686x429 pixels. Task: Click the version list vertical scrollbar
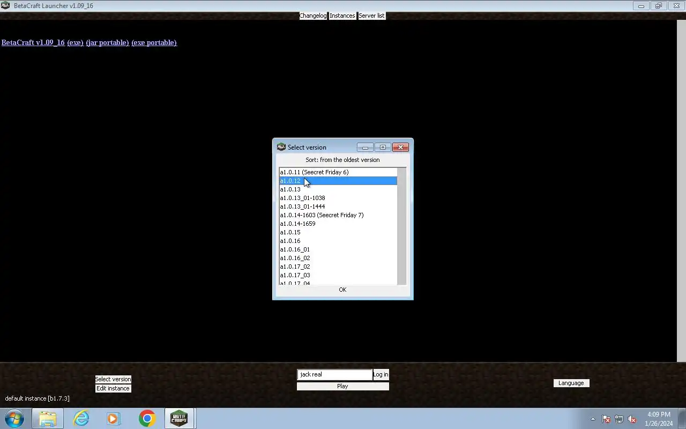[402, 226]
